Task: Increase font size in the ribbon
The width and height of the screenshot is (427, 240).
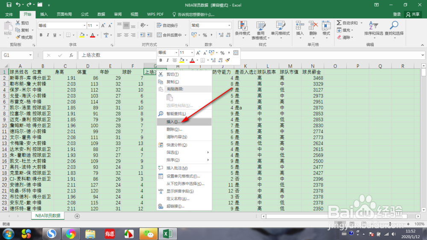Action: click(103, 25)
